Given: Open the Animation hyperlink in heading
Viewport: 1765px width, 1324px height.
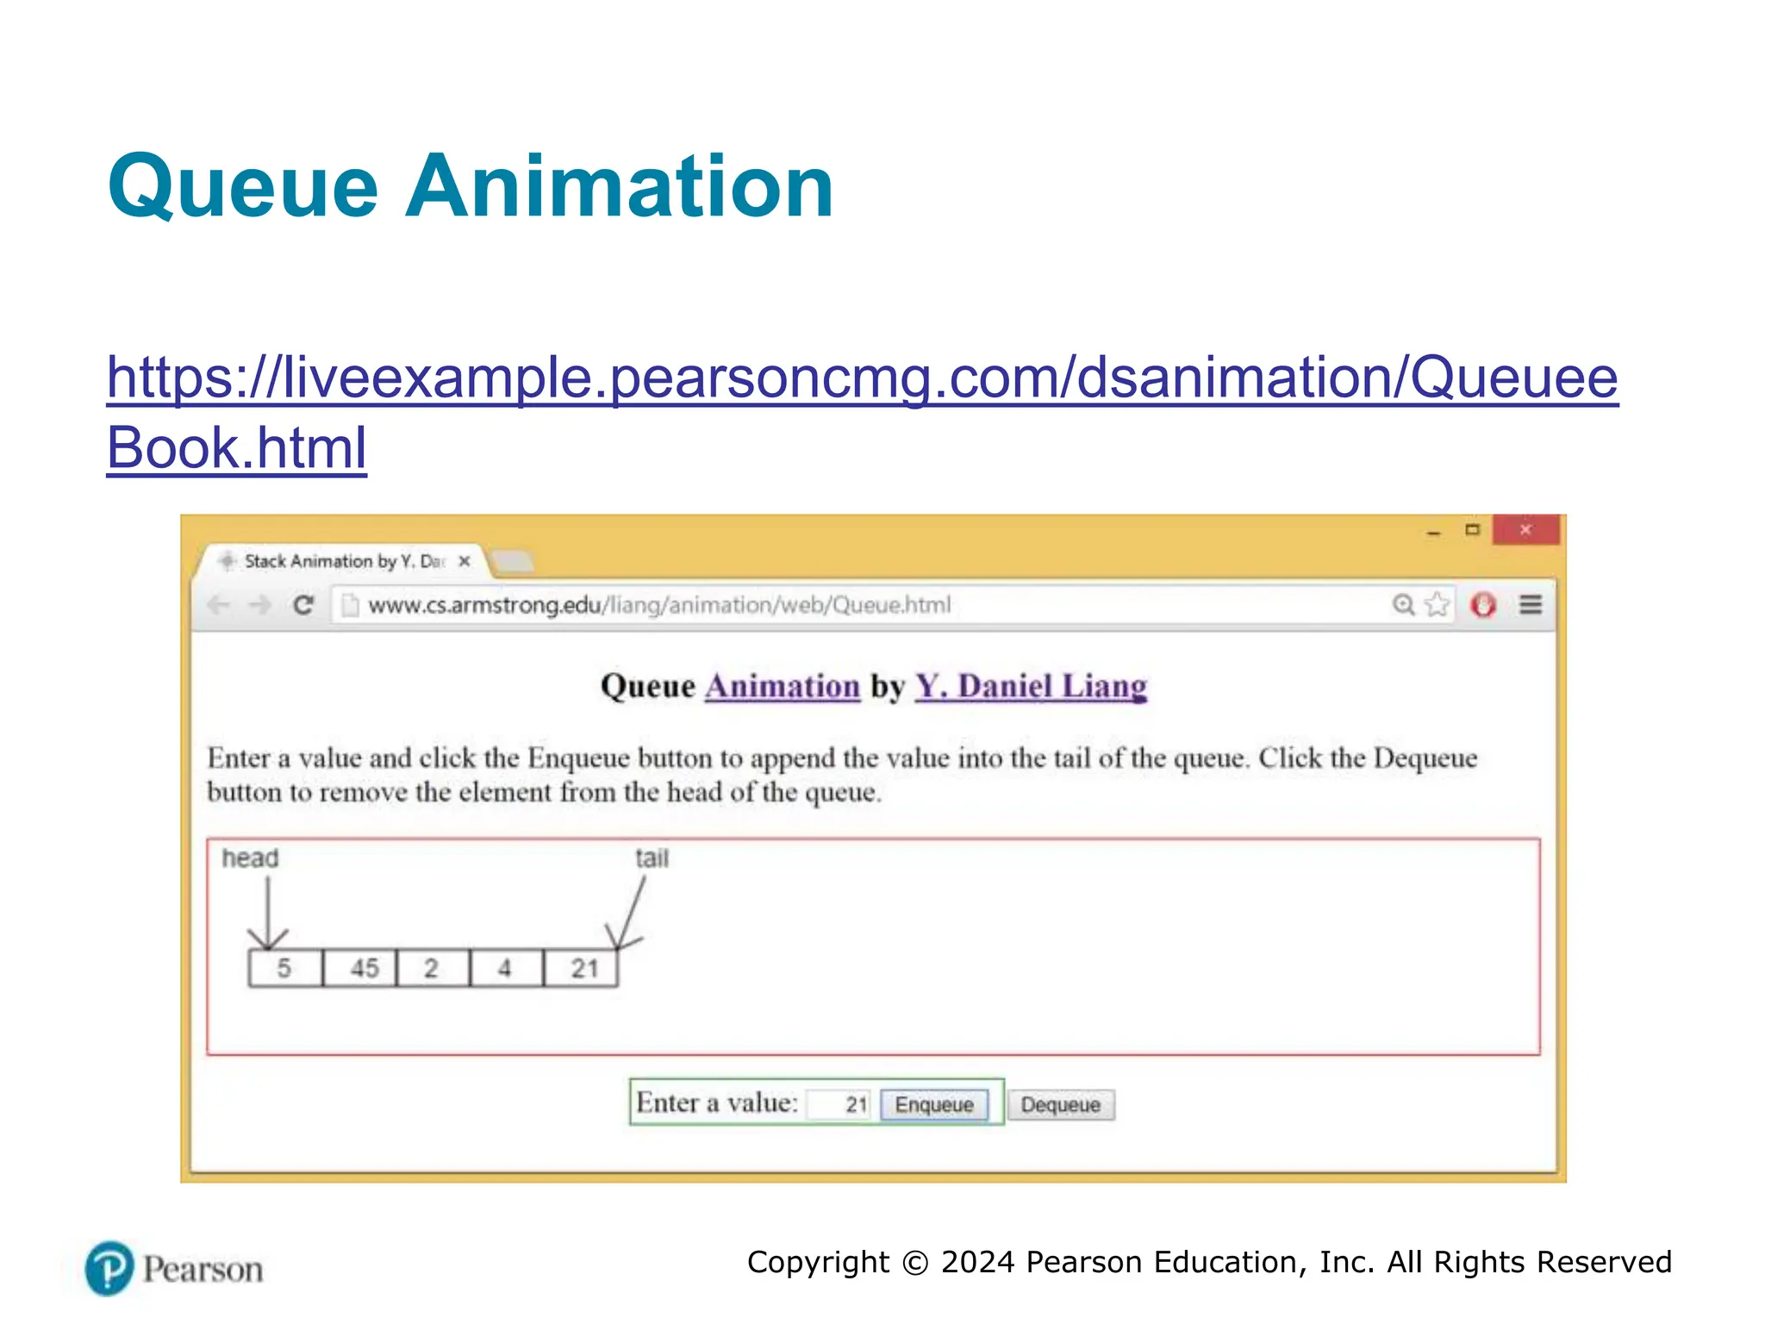Looking at the screenshot, I should [x=783, y=686].
